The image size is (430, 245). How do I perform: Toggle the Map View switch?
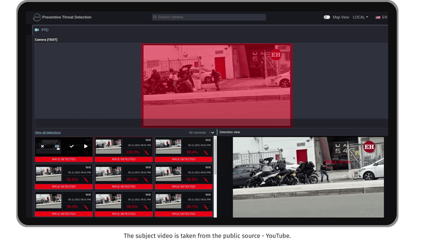click(x=327, y=17)
